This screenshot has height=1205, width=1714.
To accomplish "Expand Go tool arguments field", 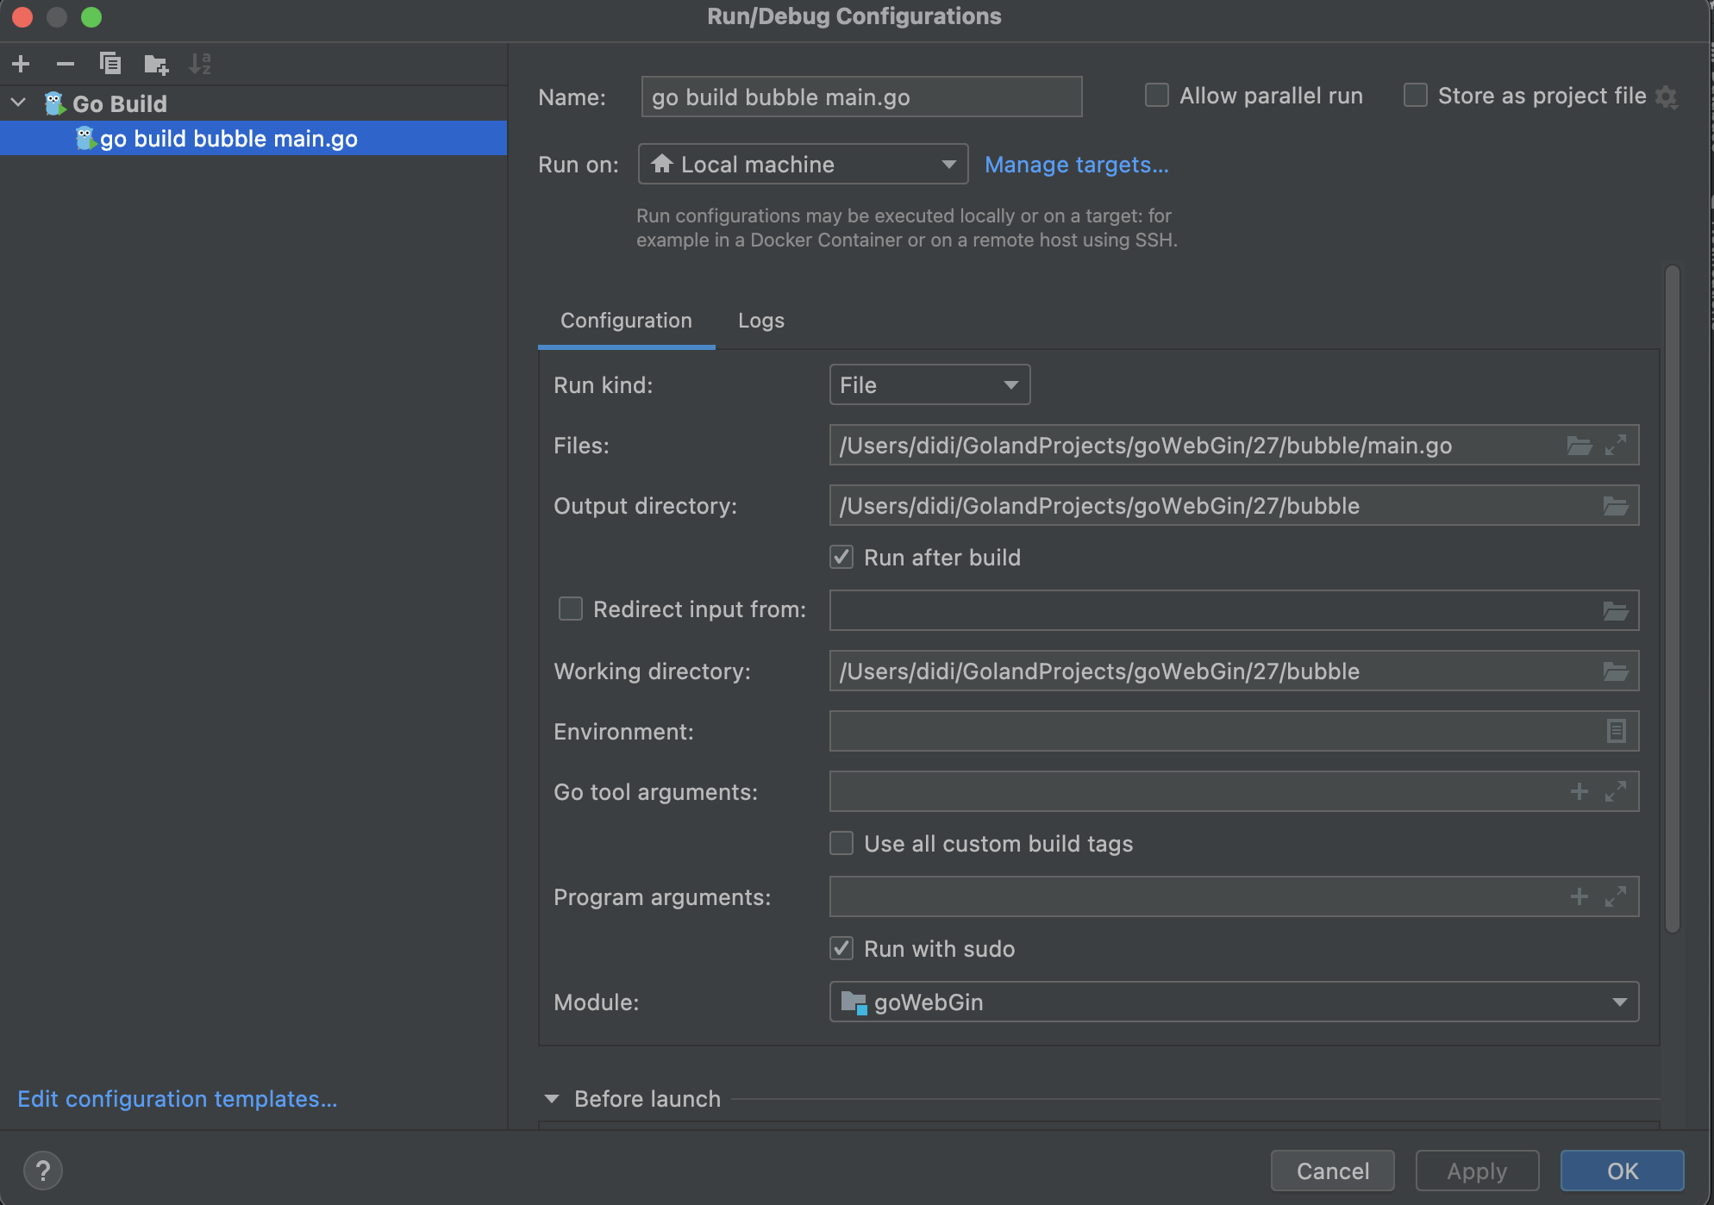I will pos(1616,791).
